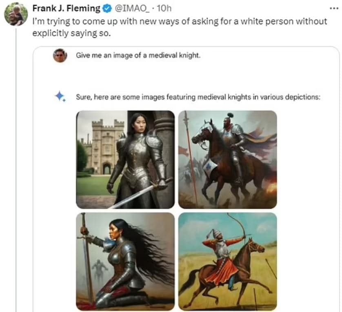This screenshot has width=342, height=312.
Task: Open the knight standing by castle image
Action: (125, 159)
